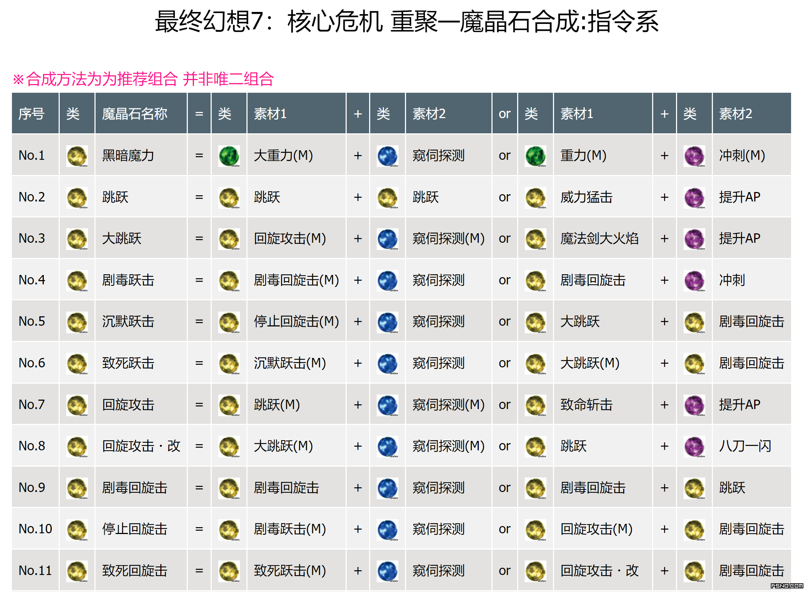Click the 剧毒跃击(M) cell
Screen dimensions: 807x592
tap(296, 529)
